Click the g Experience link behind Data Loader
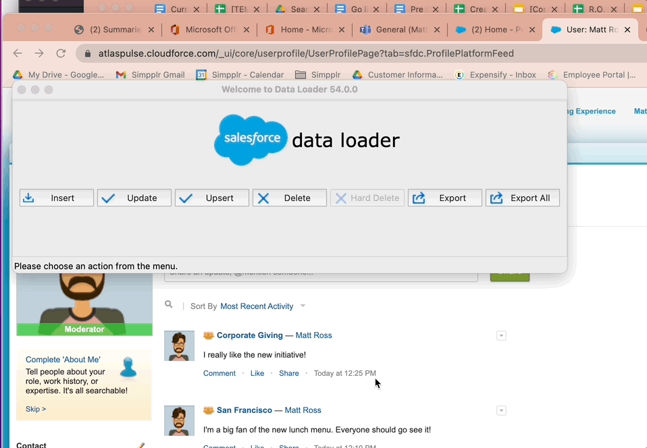The height and width of the screenshot is (448, 647). point(592,111)
